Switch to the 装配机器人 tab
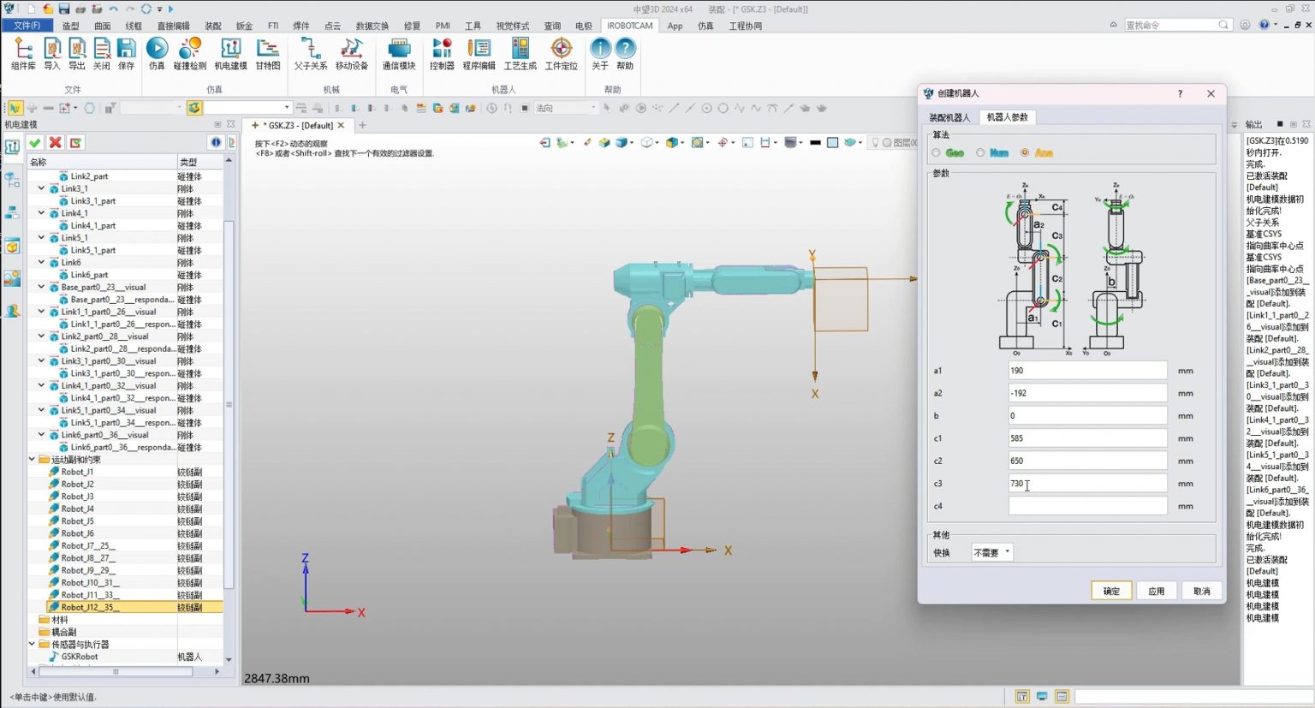 click(x=949, y=116)
